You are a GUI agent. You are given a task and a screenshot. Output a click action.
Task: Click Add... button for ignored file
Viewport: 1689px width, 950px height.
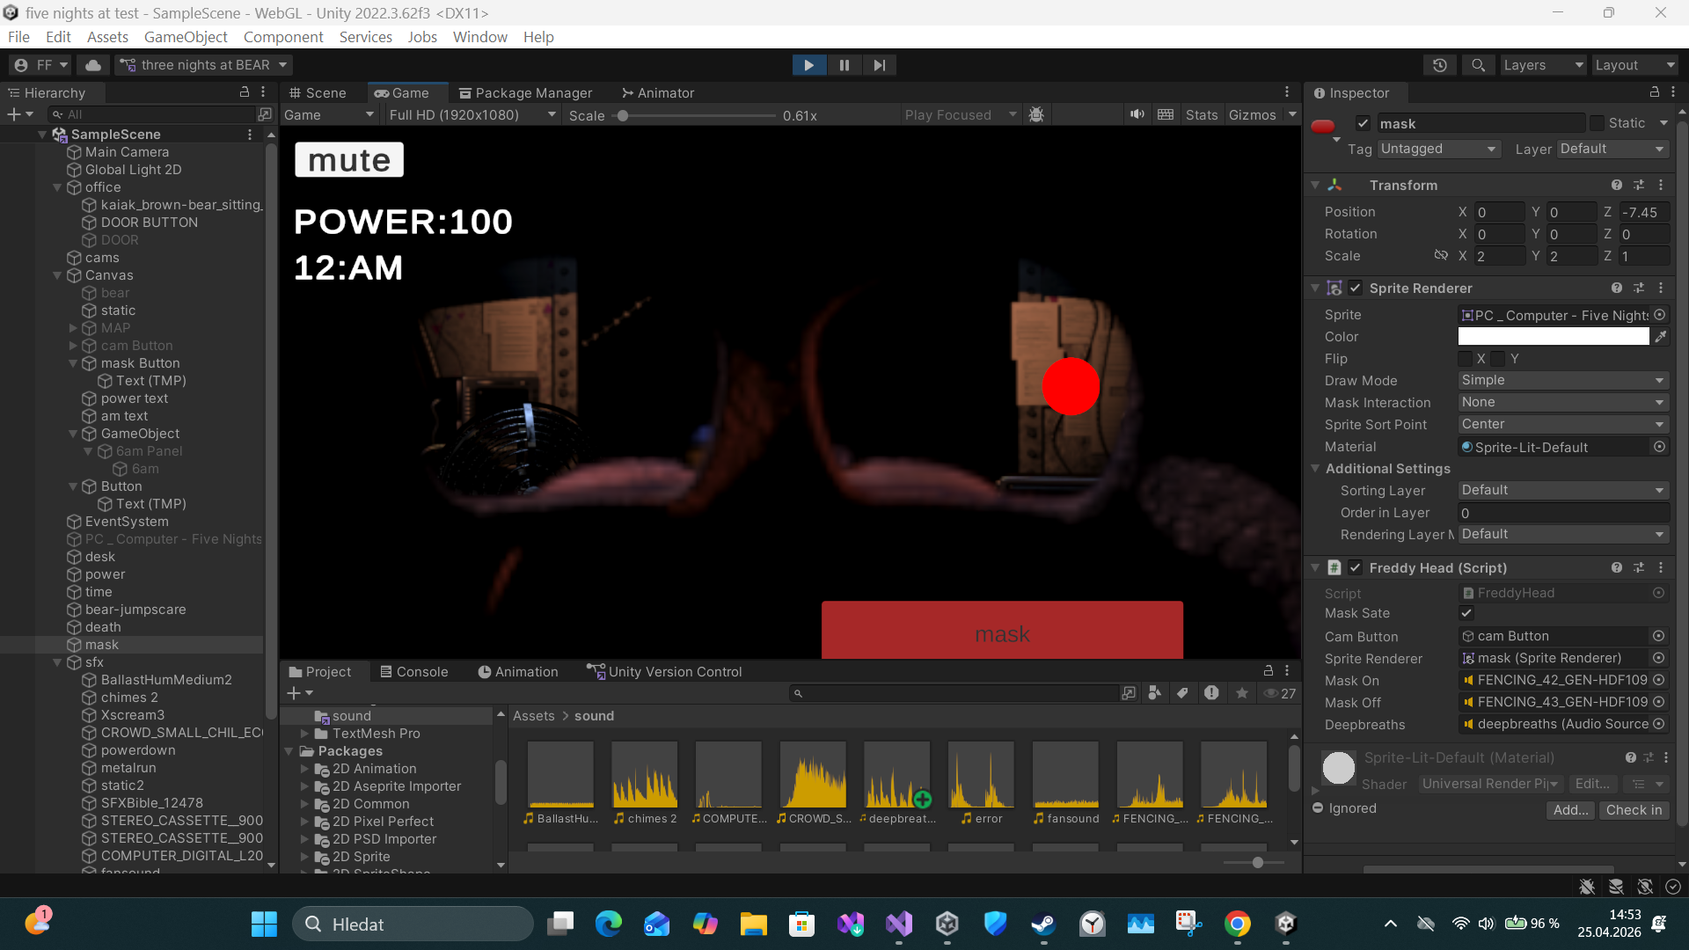click(x=1570, y=810)
